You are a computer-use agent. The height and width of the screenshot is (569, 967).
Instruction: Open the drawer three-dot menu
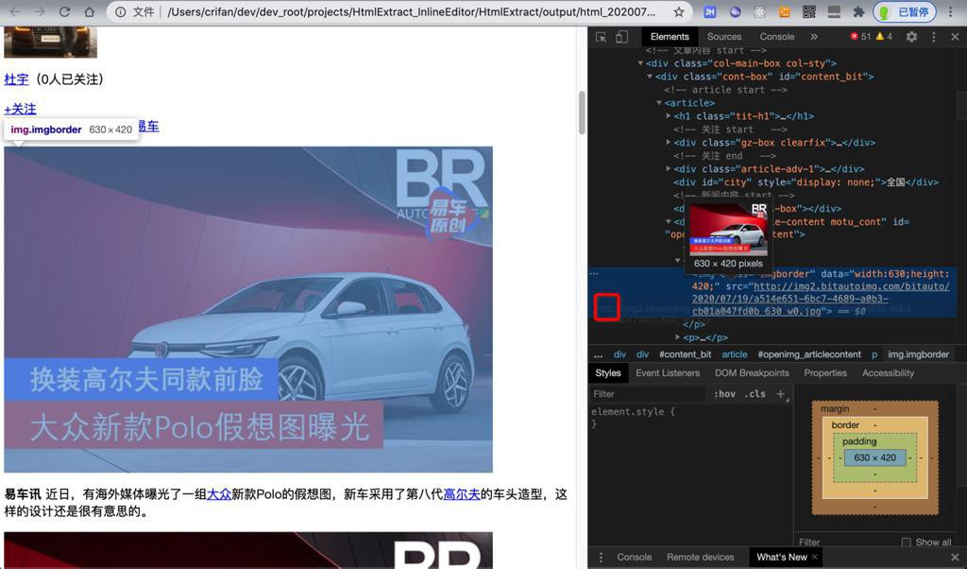click(x=601, y=558)
